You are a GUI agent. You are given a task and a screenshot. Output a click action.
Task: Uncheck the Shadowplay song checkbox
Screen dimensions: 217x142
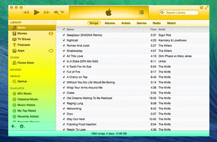pos(64,51)
